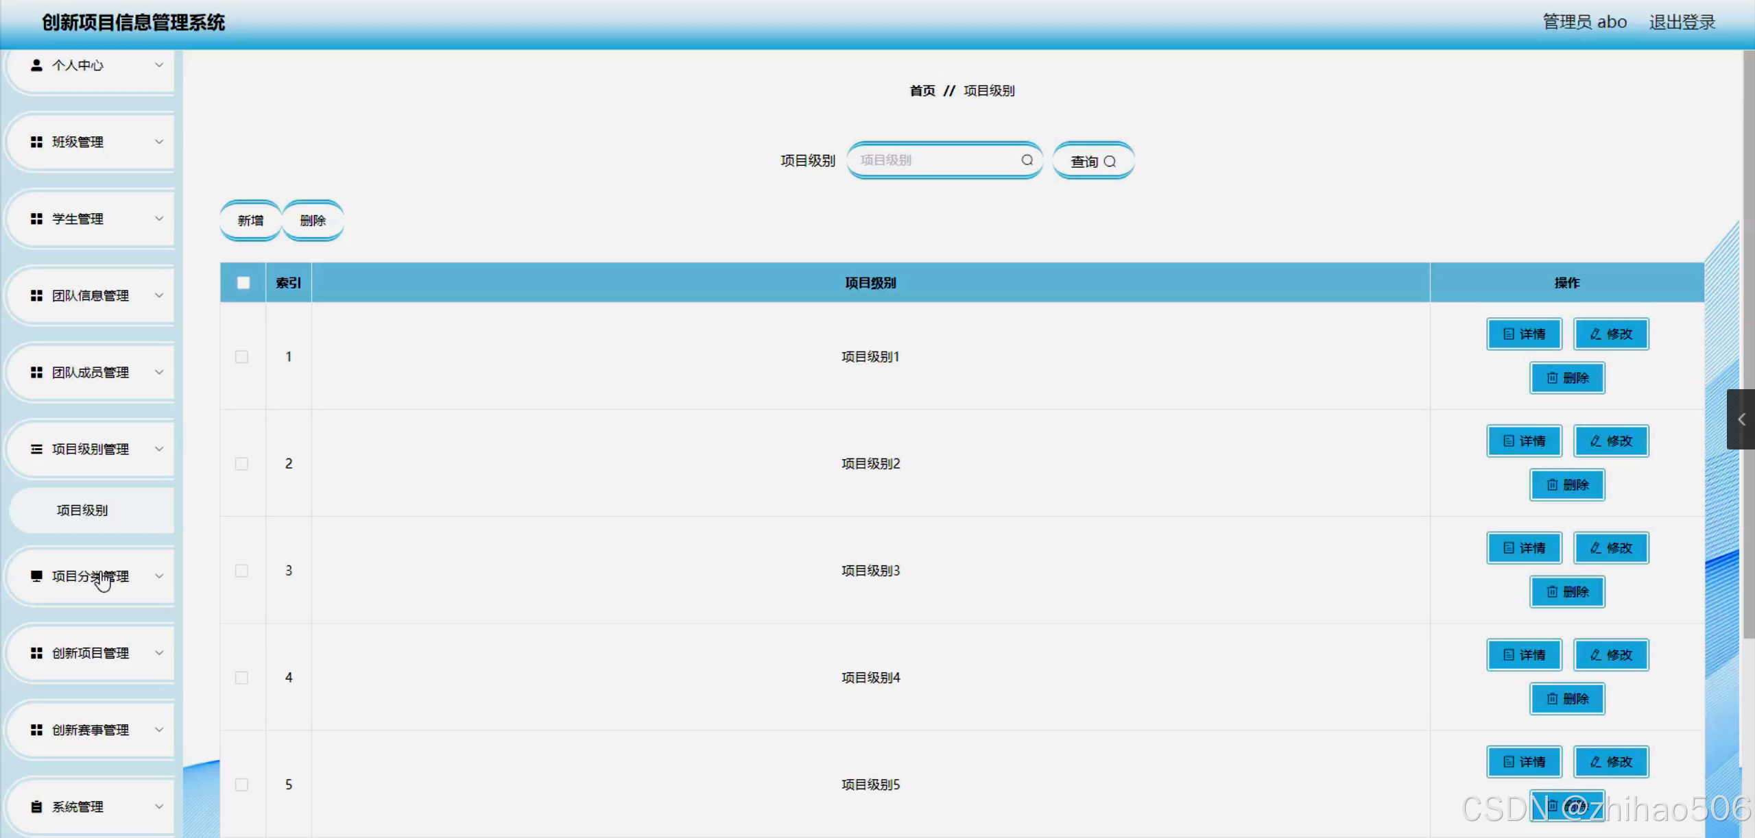Click the magnifier icon inside search box
1755x838 pixels.
click(1027, 160)
